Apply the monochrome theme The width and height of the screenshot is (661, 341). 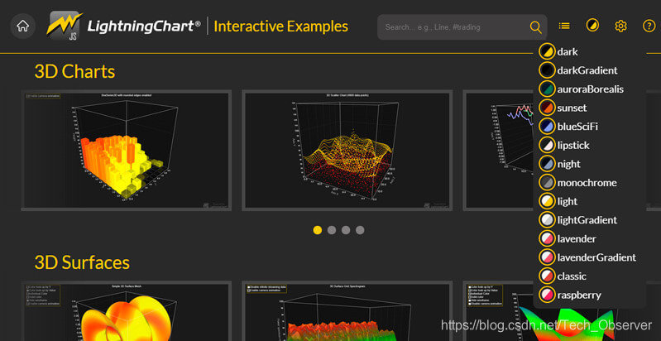click(x=577, y=183)
